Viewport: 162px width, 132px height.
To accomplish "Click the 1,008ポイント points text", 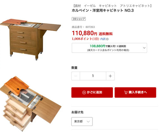I will pos(85,39).
